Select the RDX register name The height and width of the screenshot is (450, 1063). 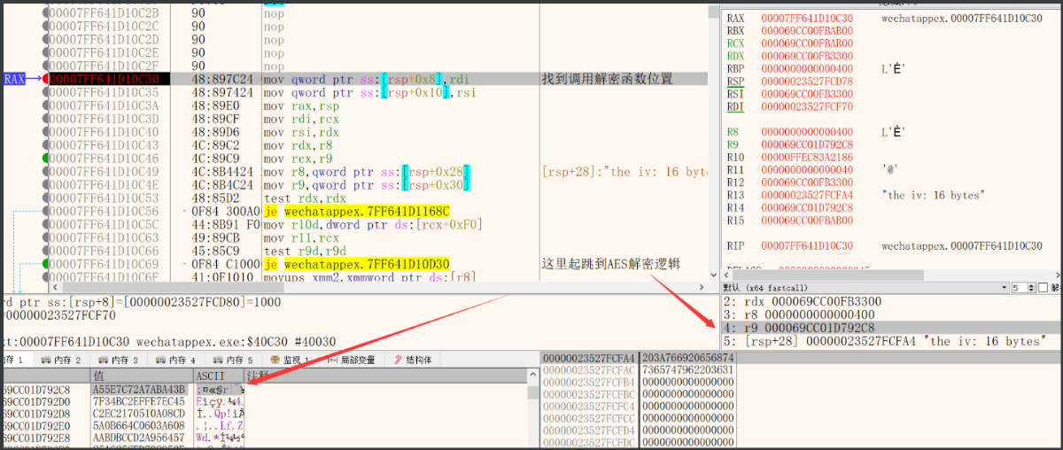point(735,55)
